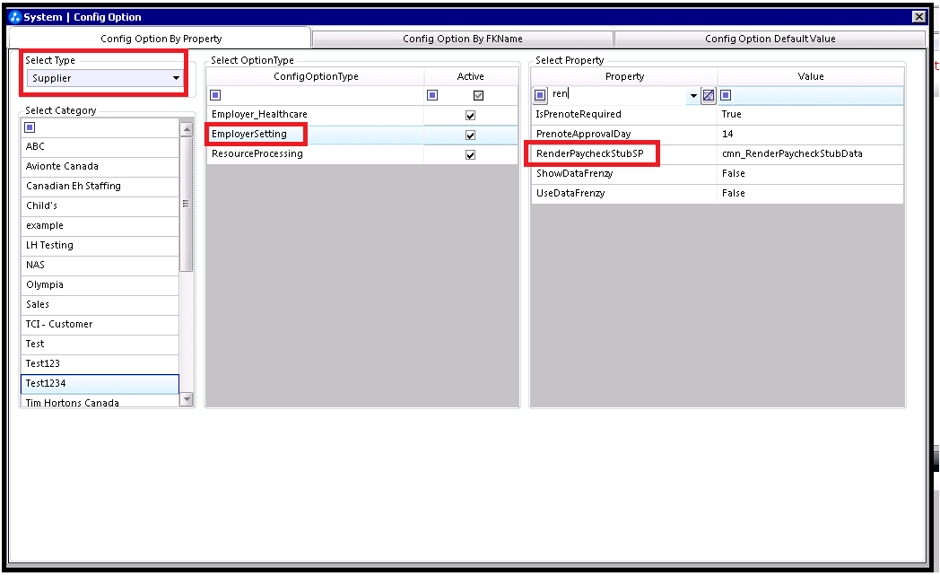The width and height of the screenshot is (940, 576).
Task: Open the Select Type dropdown showing Supplier
Action: tap(105, 78)
